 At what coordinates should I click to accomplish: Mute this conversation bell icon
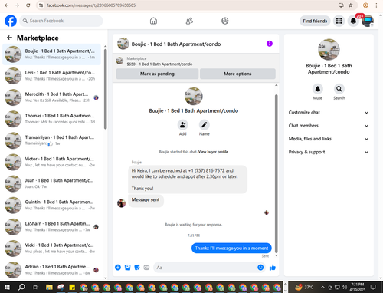pos(318,89)
